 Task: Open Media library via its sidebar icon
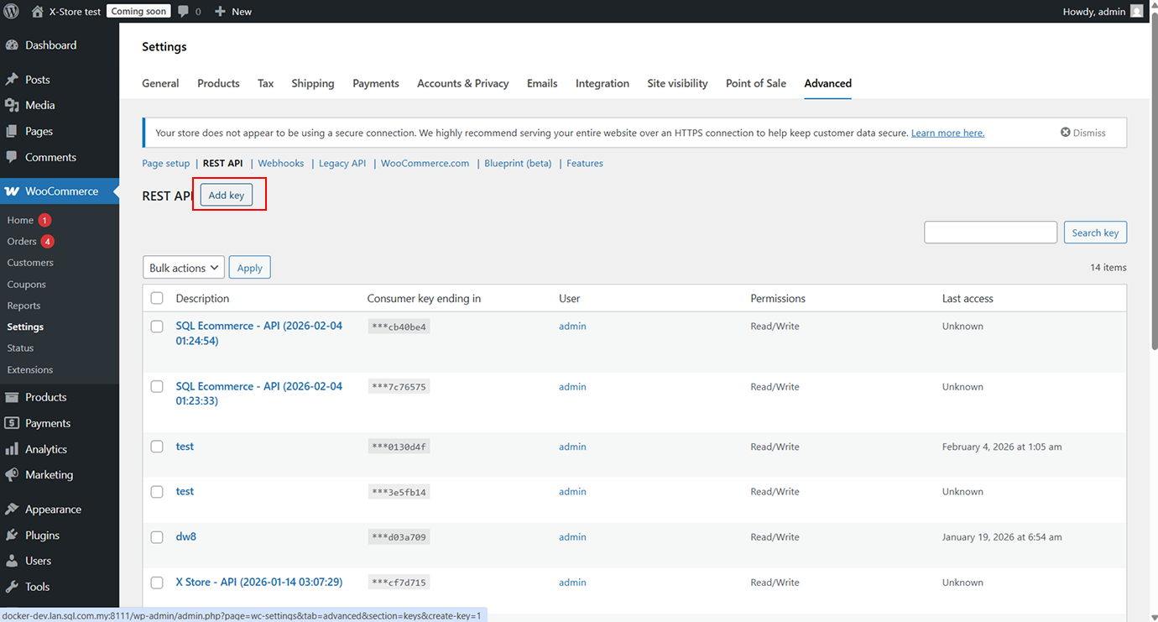click(12, 105)
